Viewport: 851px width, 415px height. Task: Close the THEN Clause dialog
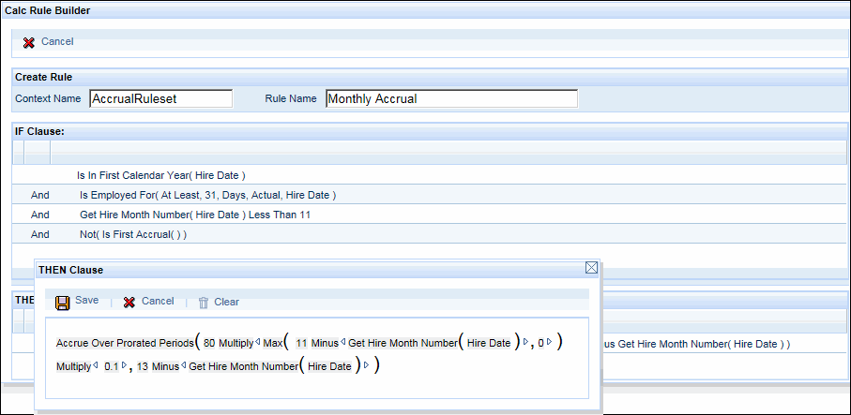coord(591,268)
